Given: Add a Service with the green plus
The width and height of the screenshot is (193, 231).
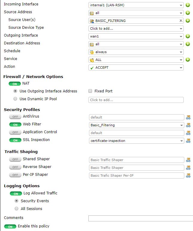Looking at the screenshot, I should click(188, 60).
